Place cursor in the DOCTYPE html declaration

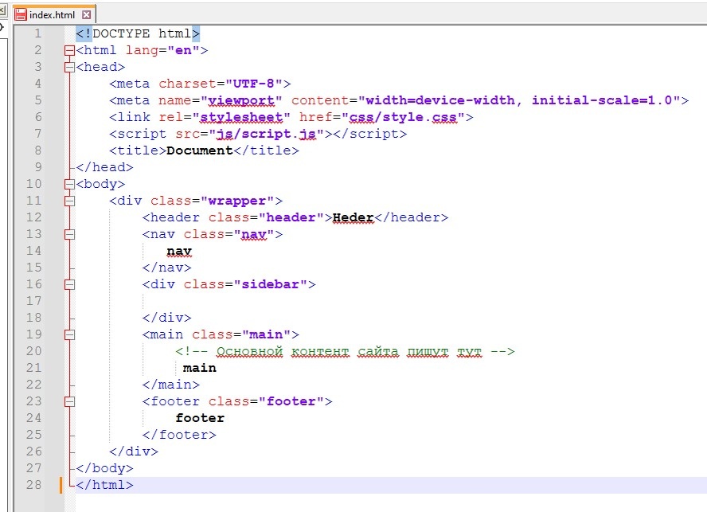point(138,33)
